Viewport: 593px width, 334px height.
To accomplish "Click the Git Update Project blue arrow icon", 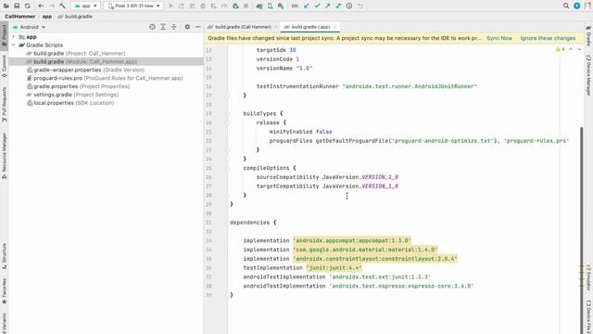I will pos(307,6).
